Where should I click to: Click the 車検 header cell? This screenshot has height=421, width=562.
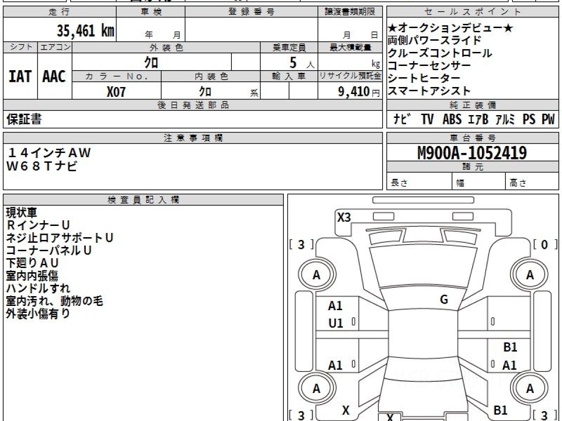coord(150,12)
